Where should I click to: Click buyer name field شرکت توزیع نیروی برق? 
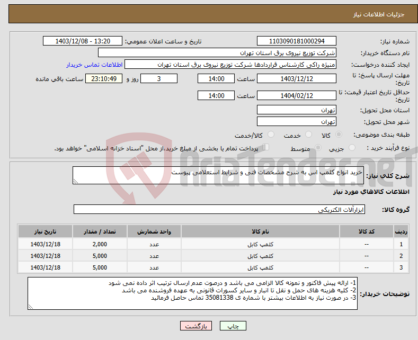217,52
